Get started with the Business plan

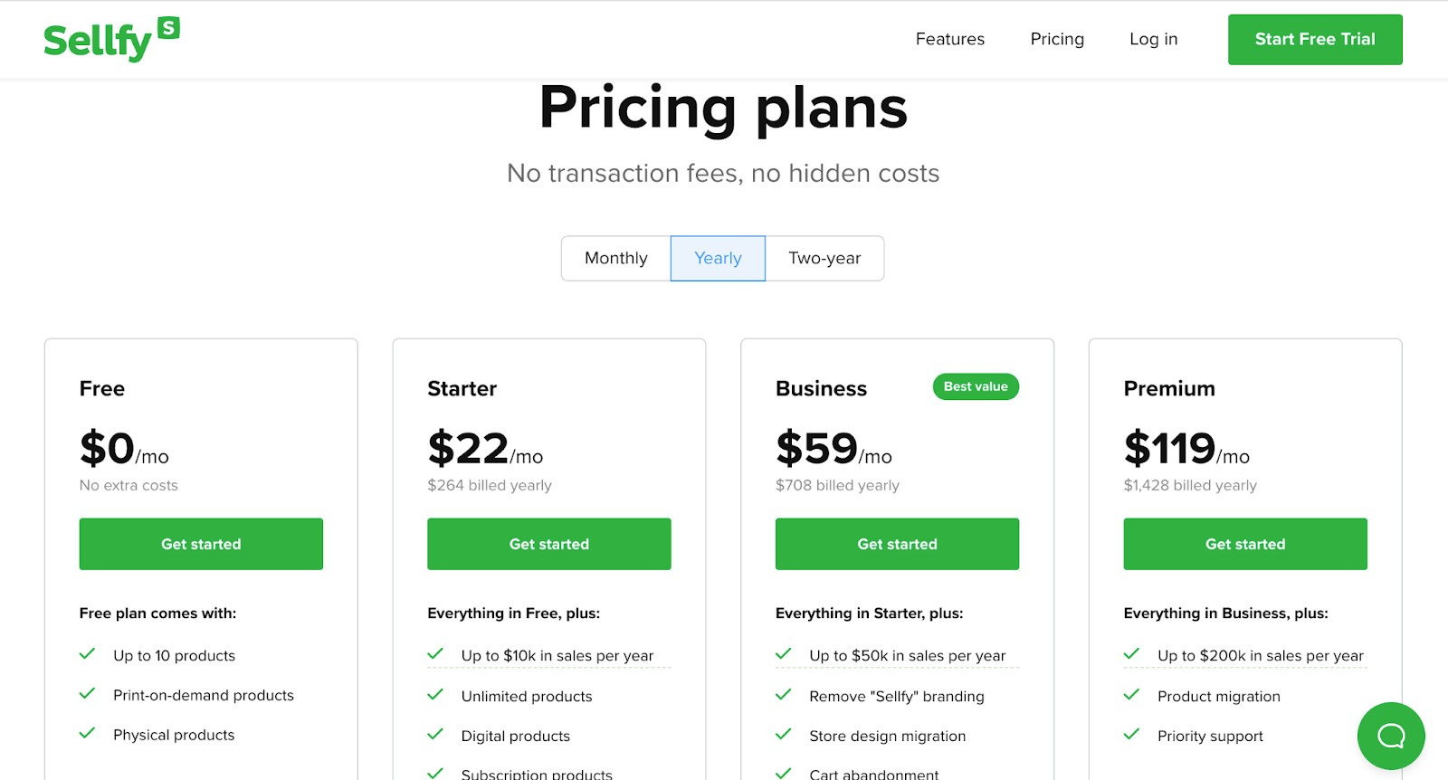[897, 544]
